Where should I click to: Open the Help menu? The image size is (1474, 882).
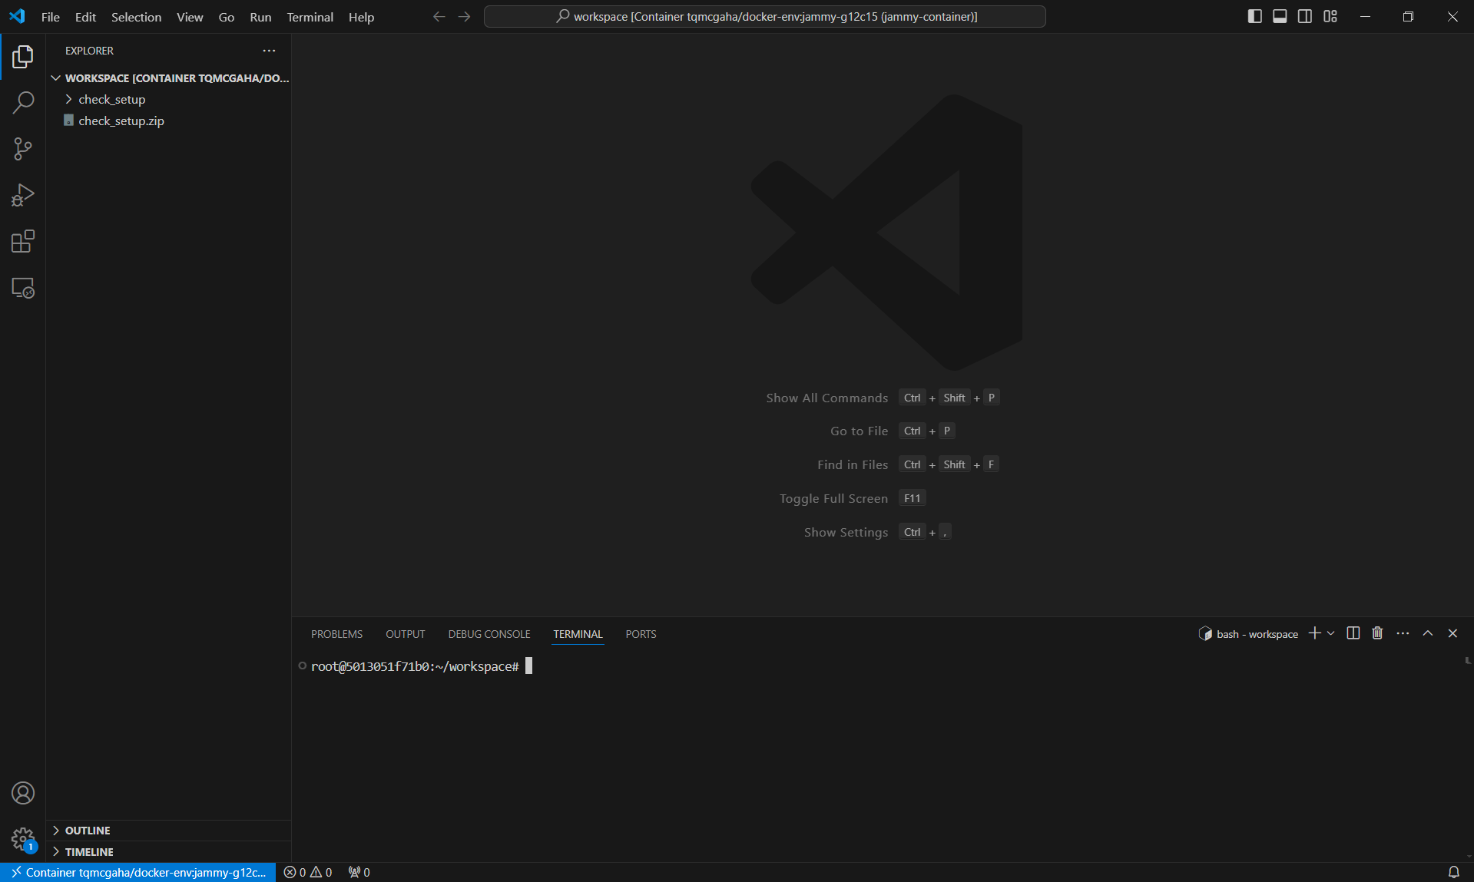pos(361,17)
